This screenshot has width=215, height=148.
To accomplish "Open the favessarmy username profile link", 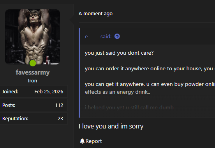I will [33, 72].
